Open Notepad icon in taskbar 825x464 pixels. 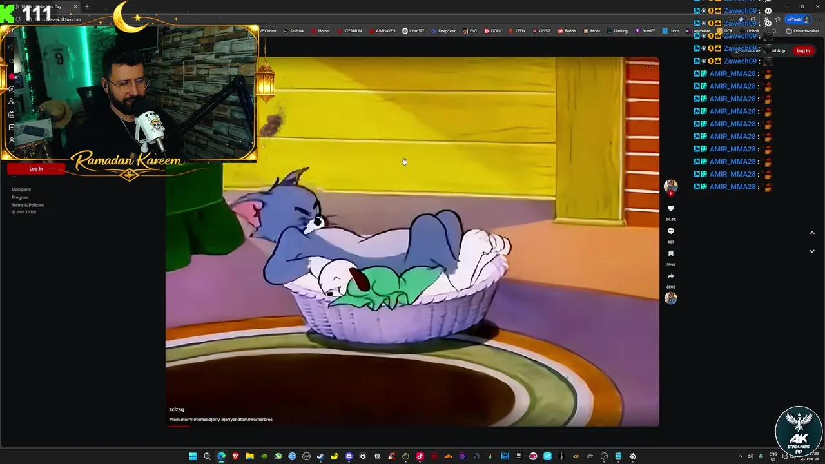(618, 456)
